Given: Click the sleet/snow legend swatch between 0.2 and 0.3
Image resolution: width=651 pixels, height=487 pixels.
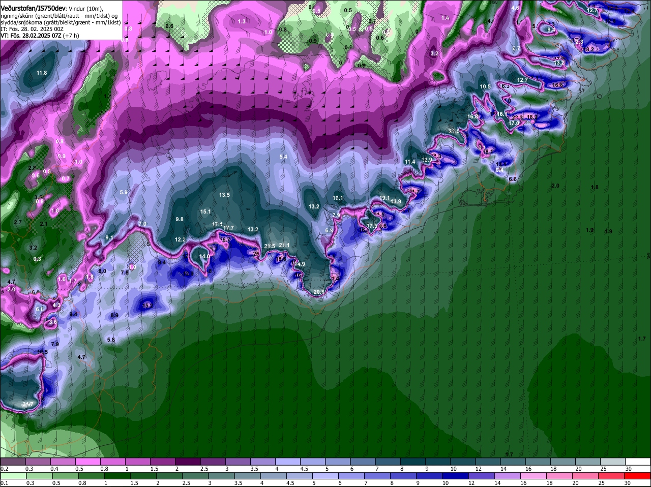Looking at the screenshot, I should [13, 462].
